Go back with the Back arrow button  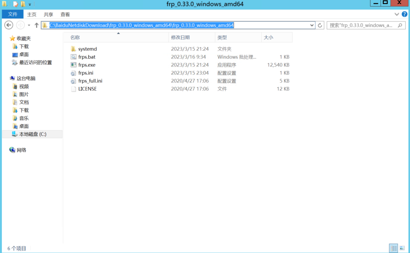[9, 25]
